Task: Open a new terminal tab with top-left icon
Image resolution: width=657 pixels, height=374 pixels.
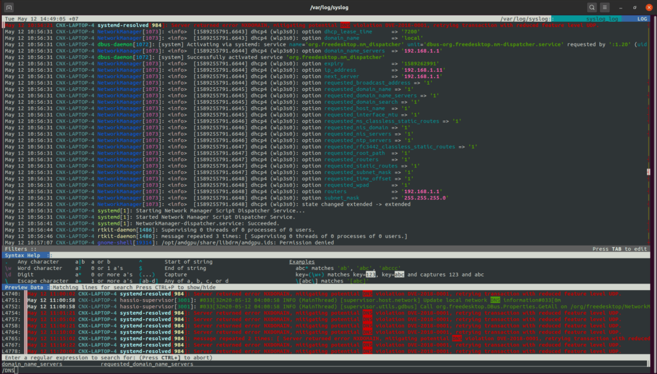Action: coord(9,8)
